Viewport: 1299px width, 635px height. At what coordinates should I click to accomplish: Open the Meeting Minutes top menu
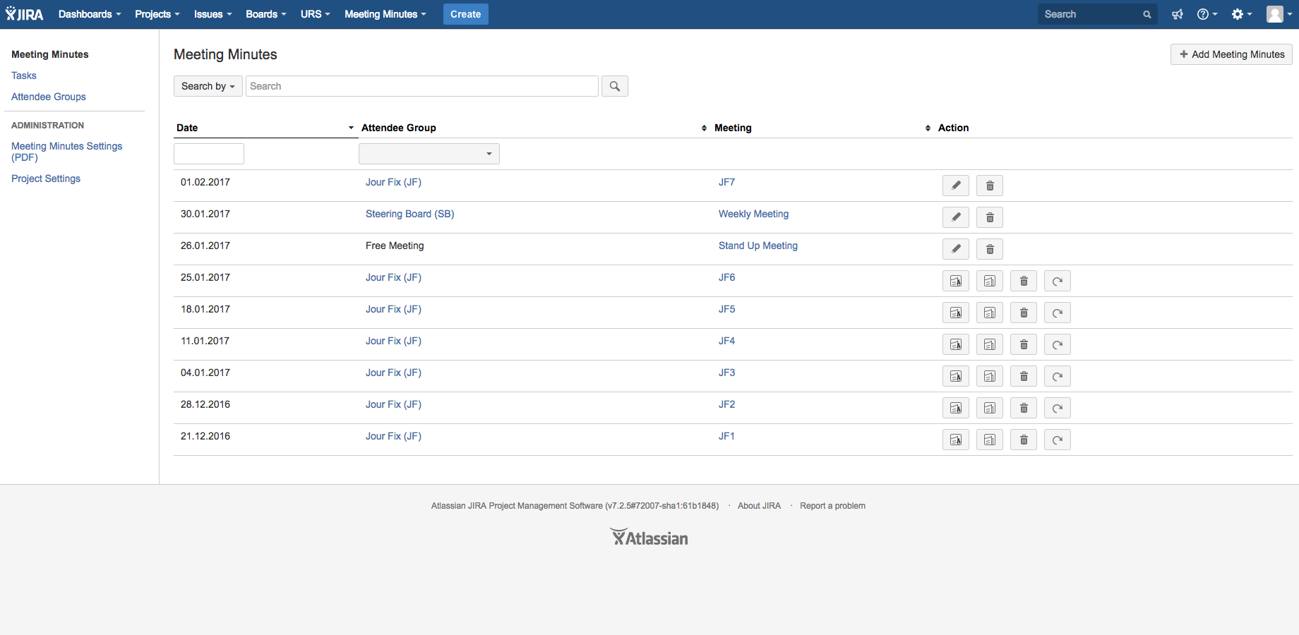coord(385,14)
